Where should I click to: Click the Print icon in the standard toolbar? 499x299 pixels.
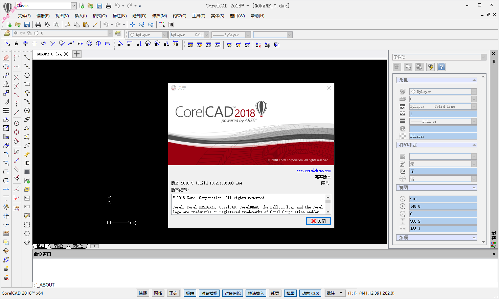[38, 25]
